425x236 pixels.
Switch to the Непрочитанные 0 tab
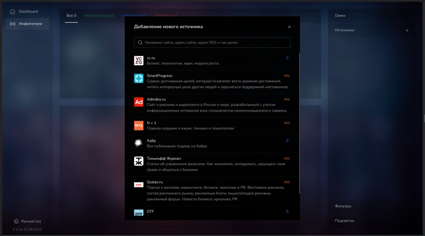click(x=99, y=16)
